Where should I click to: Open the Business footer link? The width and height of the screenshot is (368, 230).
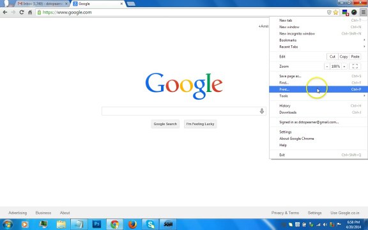pyautogui.click(x=43, y=213)
